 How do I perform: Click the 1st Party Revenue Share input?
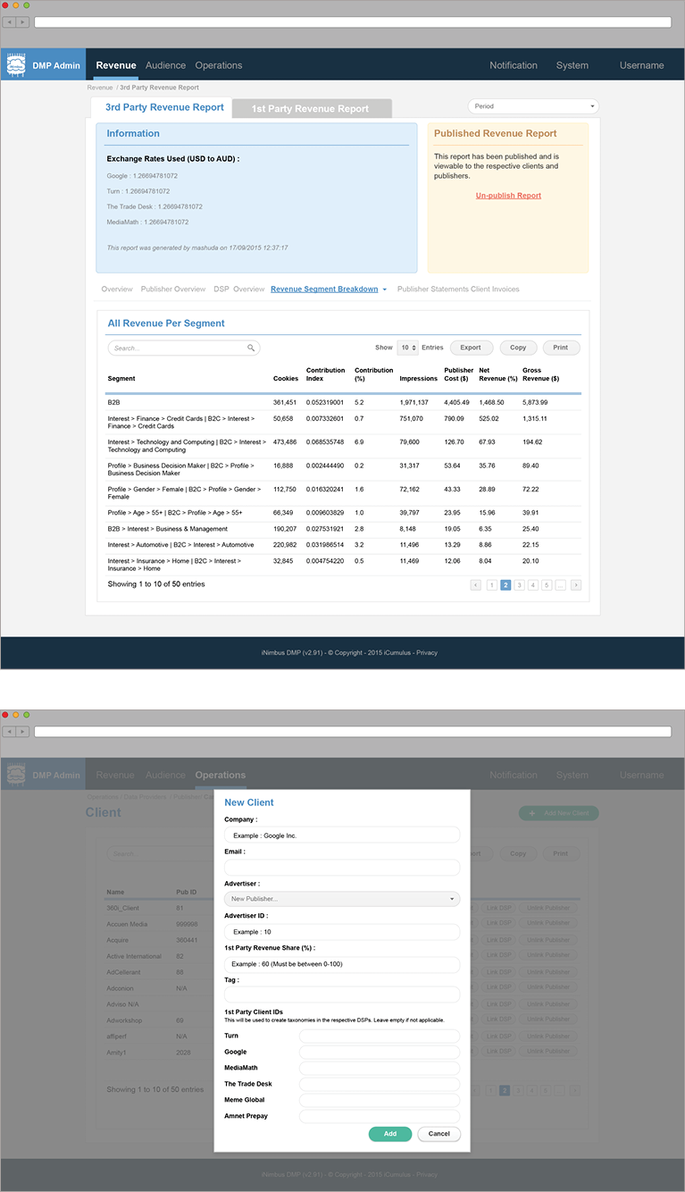point(342,964)
